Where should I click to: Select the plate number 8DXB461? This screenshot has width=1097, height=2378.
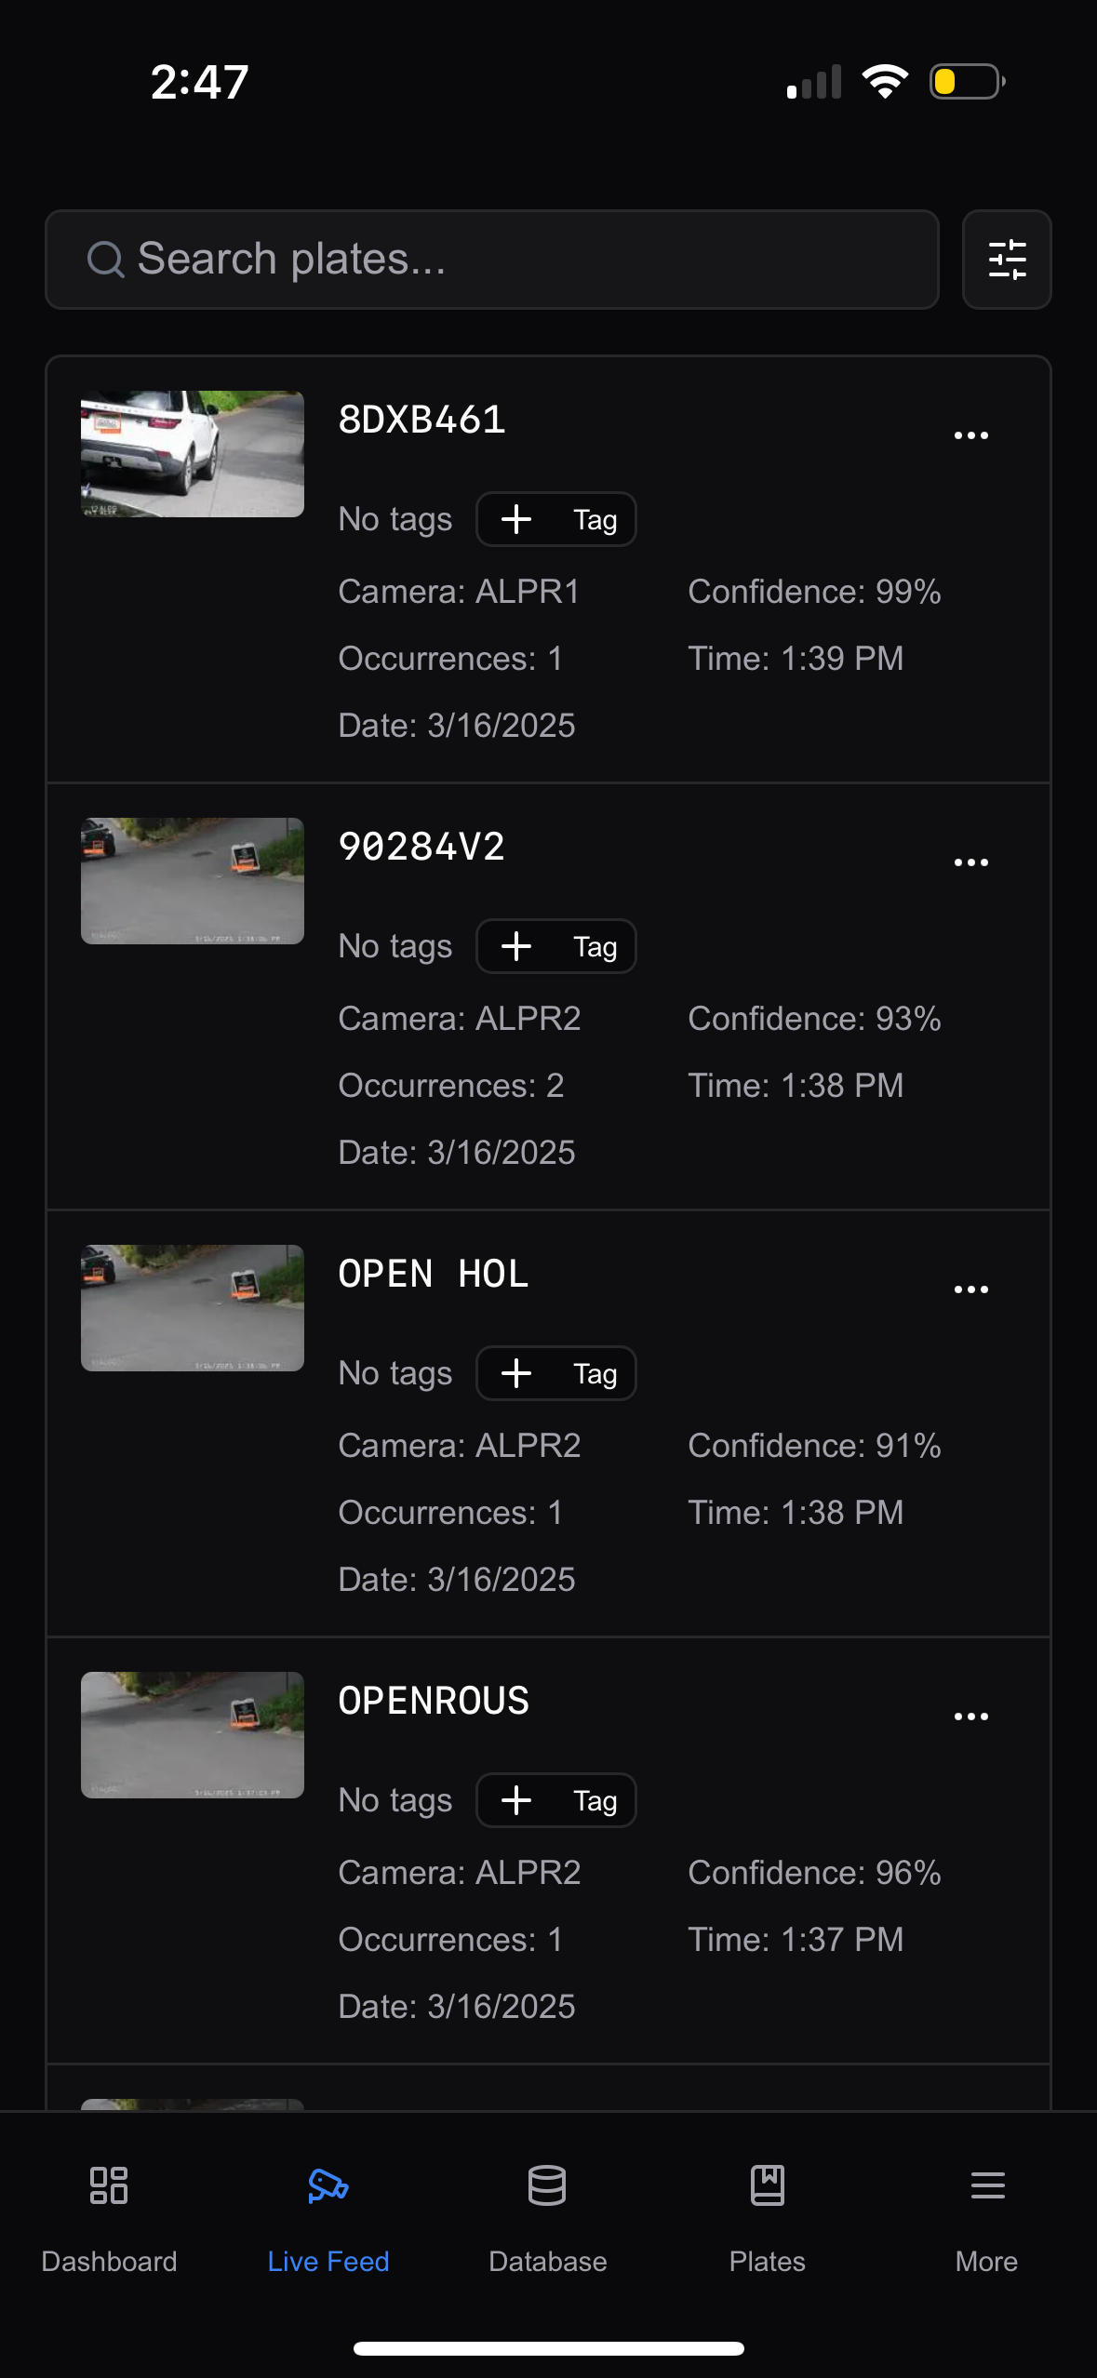(x=421, y=420)
